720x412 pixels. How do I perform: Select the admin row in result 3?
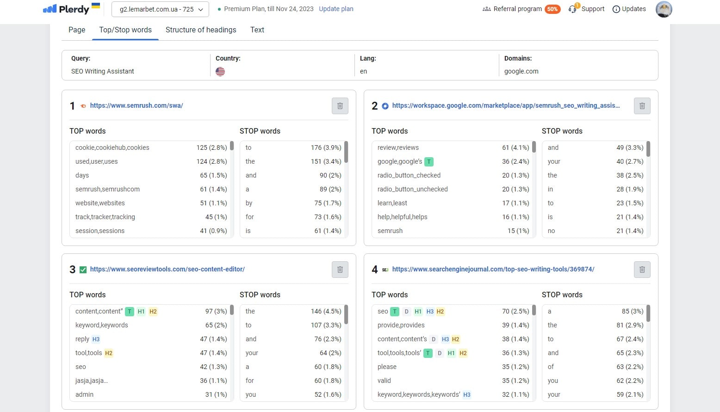[x=151, y=394]
